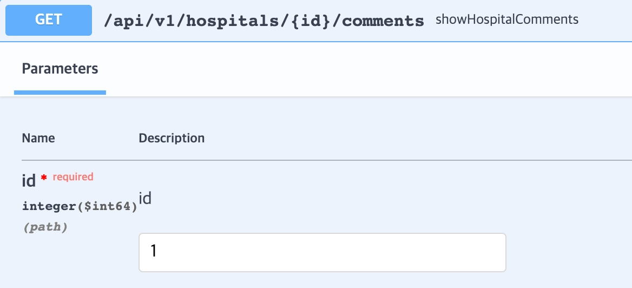Image resolution: width=632 pixels, height=288 pixels.
Task: Focus the id input field containing 1
Action: click(x=322, y=252)
